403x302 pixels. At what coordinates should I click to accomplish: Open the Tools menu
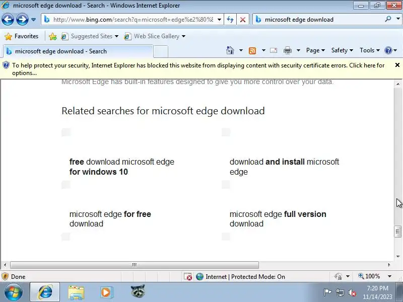point(370,50)
